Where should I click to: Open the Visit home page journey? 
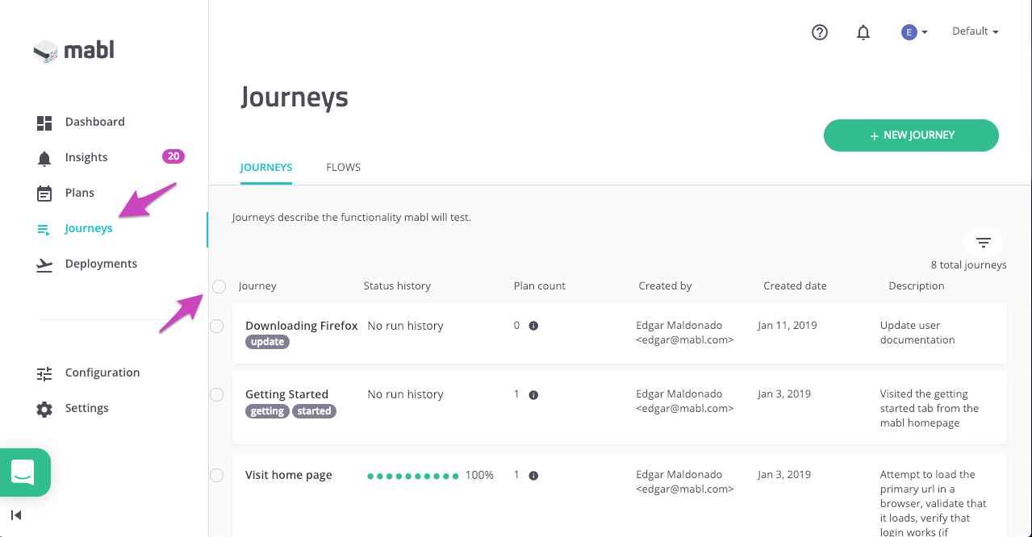[289, 475]
